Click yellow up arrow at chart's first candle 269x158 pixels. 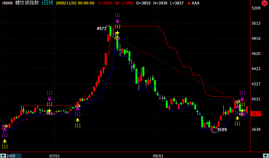pos(4,141)
